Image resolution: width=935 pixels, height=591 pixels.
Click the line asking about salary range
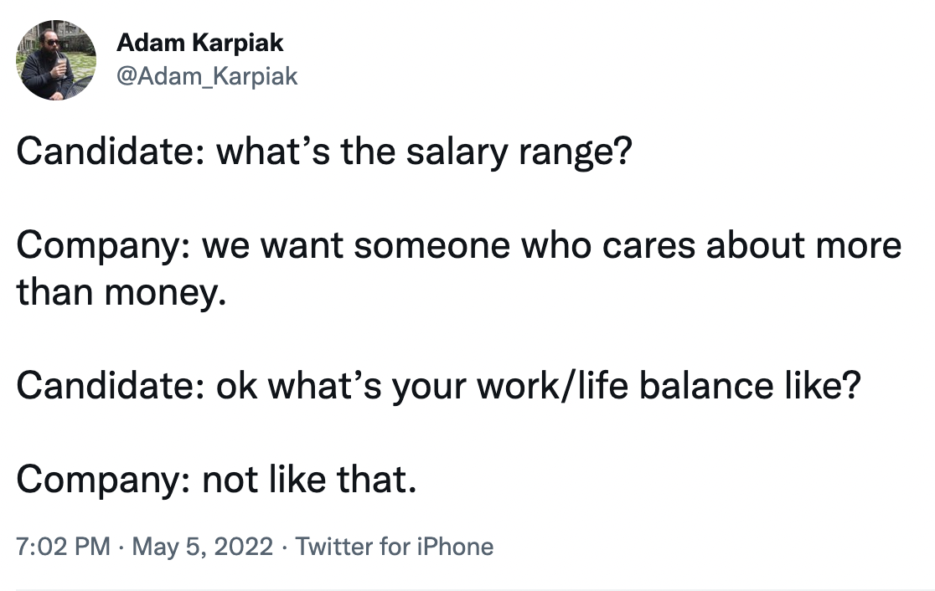click(x=323, y=152)
